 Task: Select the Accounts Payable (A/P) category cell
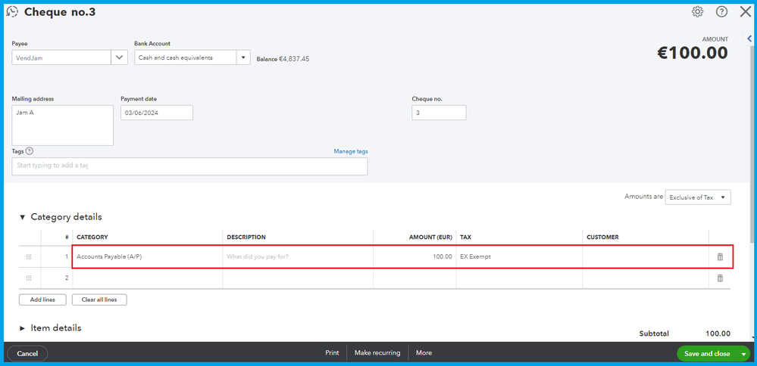(x=147, y=256)
